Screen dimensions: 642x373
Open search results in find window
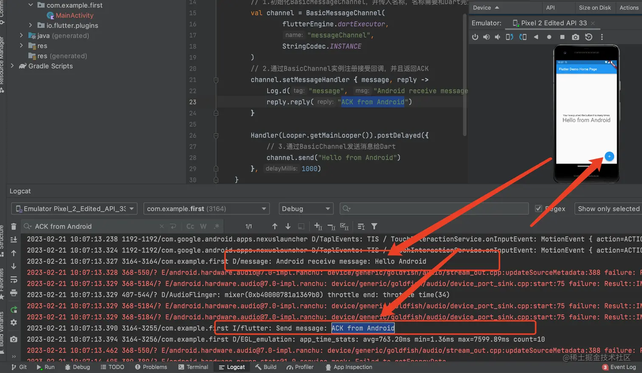pyautogui.click(x=301, y=226)
